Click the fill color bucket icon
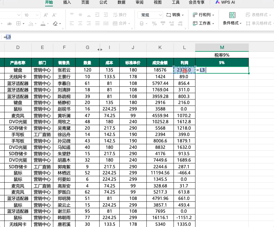 click(31, 23)
